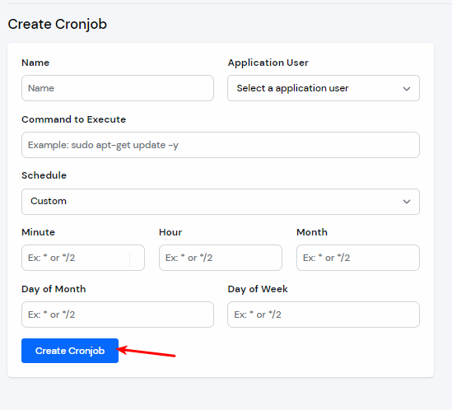Click the 'Minute' field label

[39, 232]
